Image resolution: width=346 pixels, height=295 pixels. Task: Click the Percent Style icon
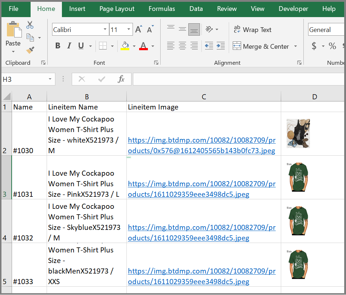[332, 46]
